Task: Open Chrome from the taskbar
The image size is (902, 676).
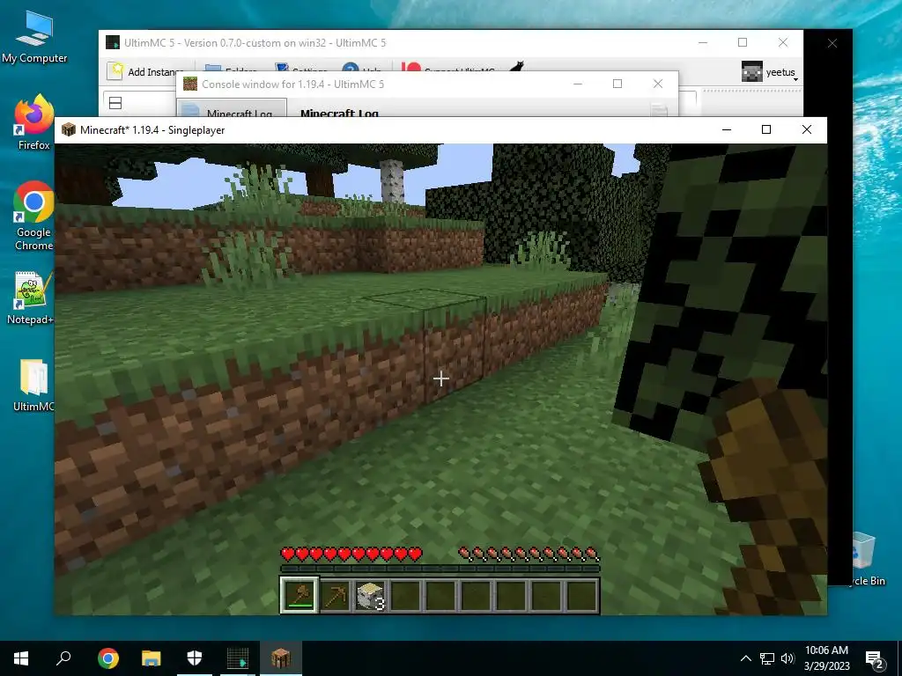Action: tap(108, 658)
